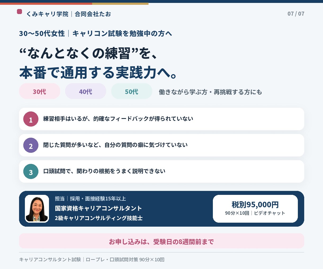Screen dimensions: 323x269
Task: Click the consultant's portrait photo
Action: coord(37,209)
